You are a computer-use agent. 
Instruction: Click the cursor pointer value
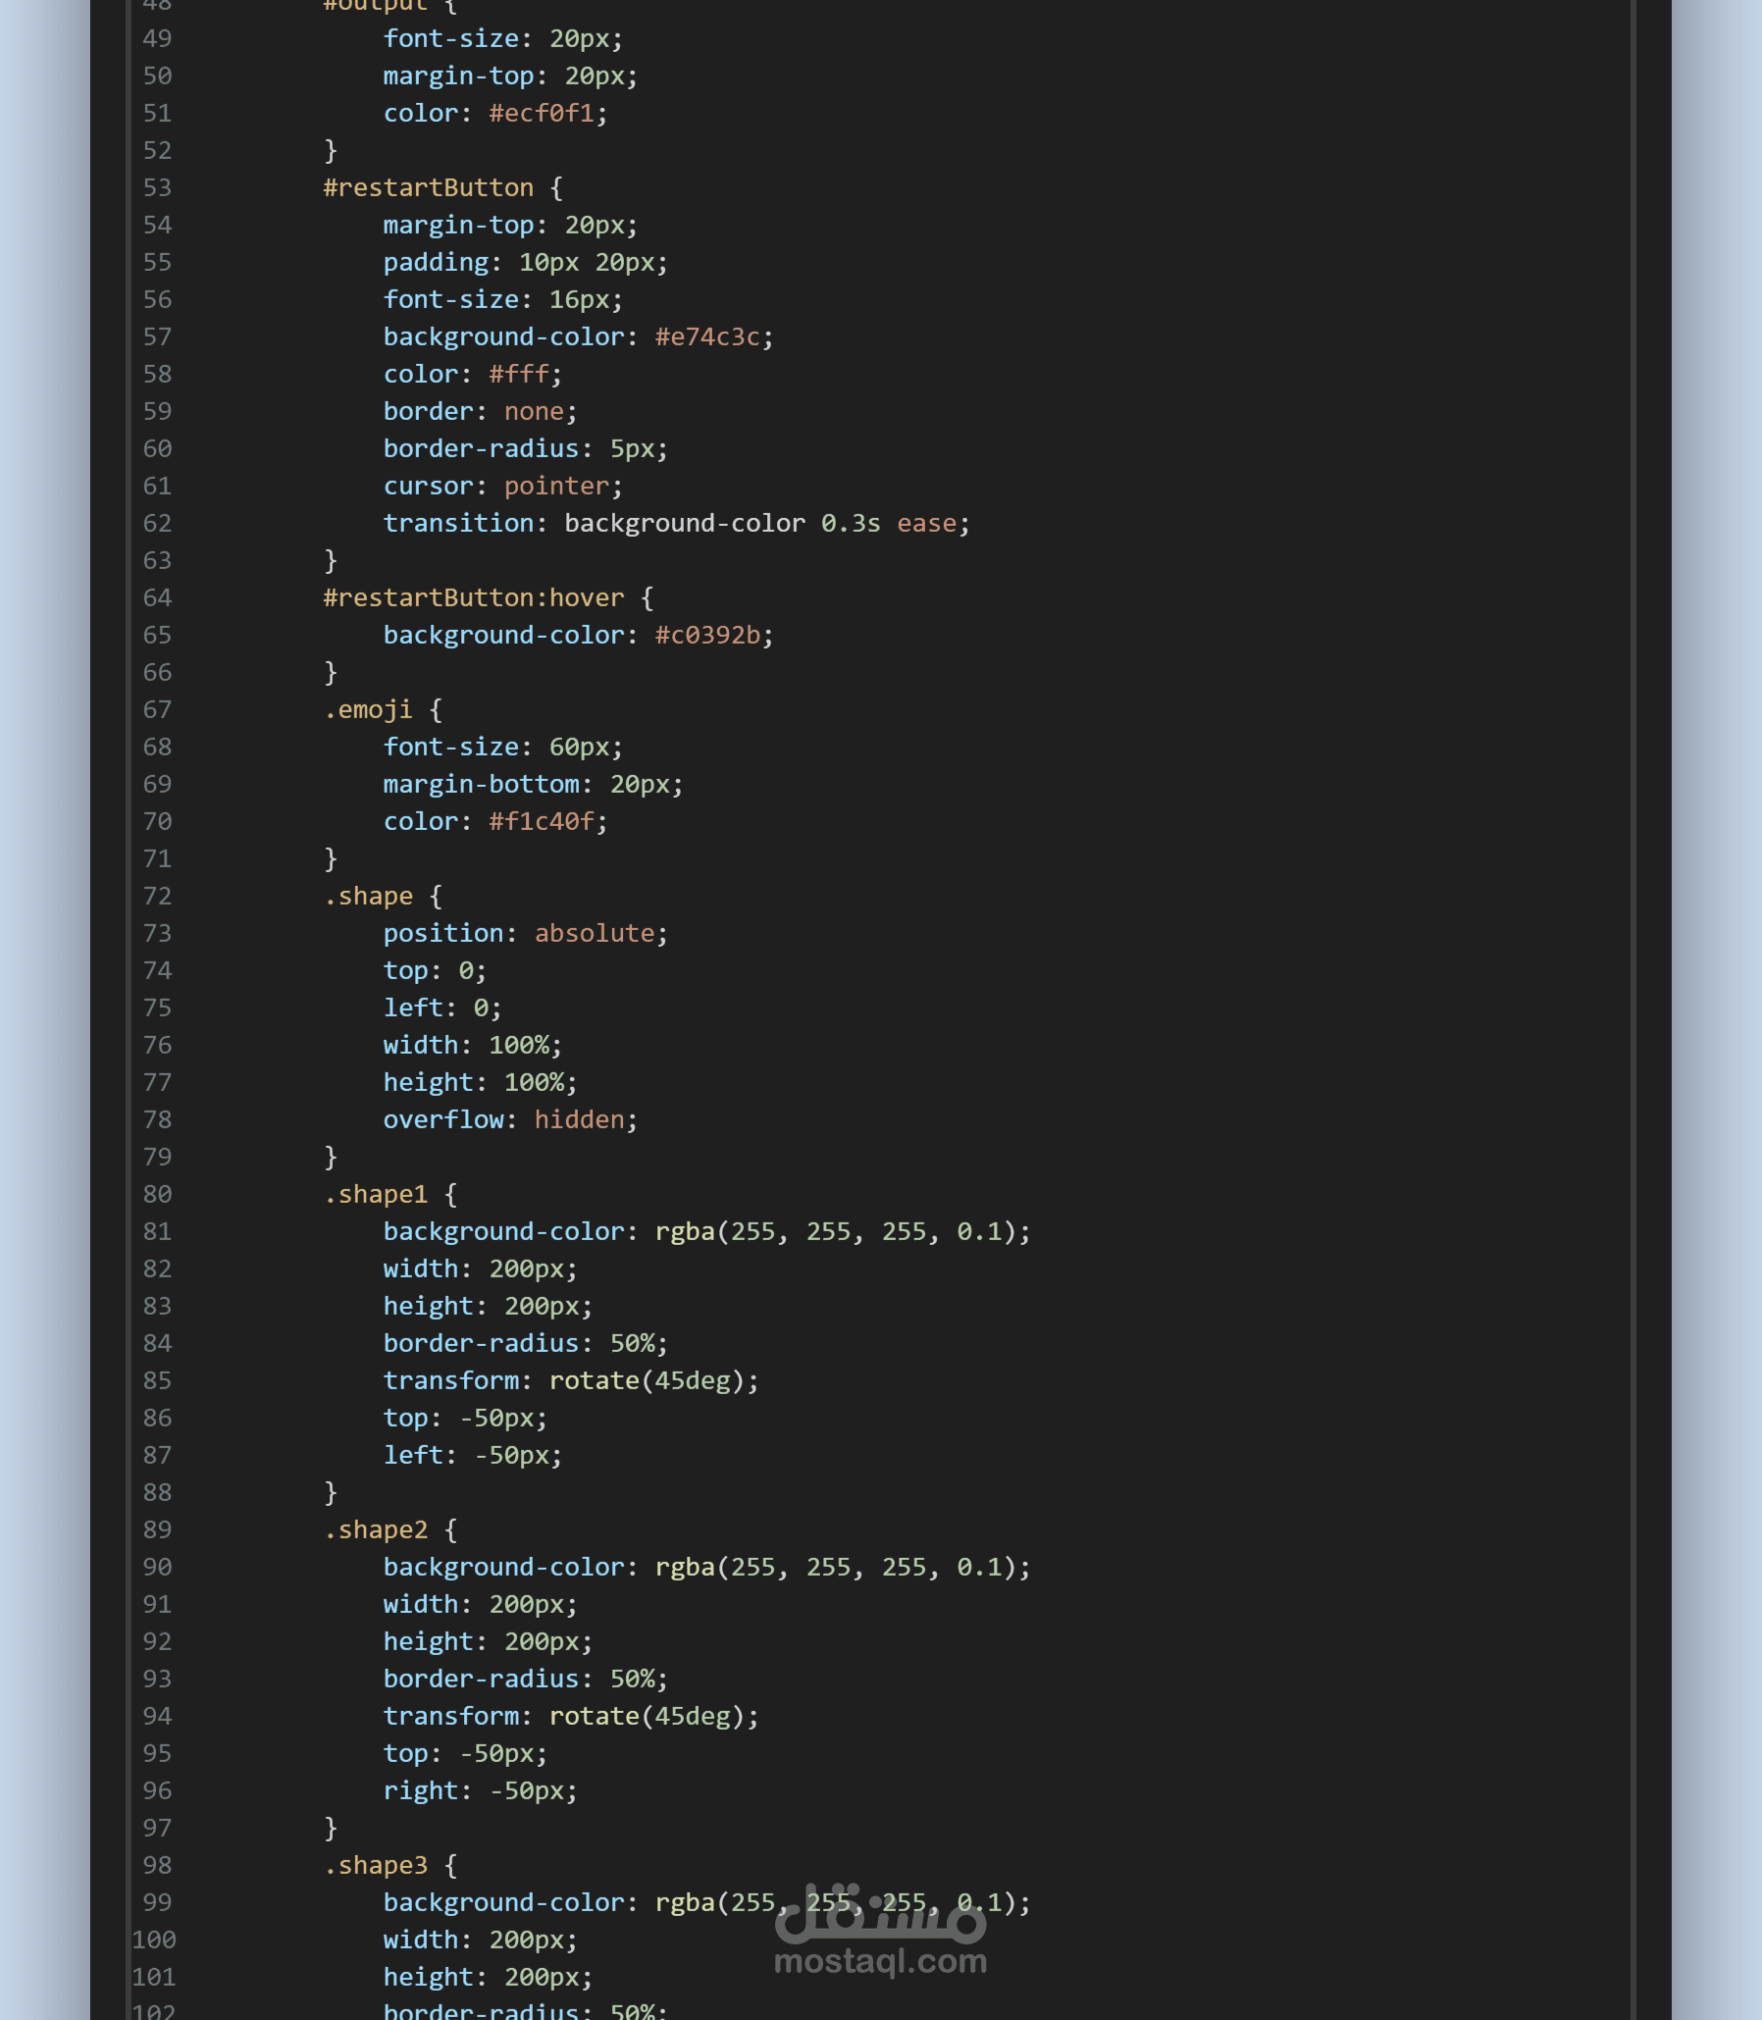point(556,487)
